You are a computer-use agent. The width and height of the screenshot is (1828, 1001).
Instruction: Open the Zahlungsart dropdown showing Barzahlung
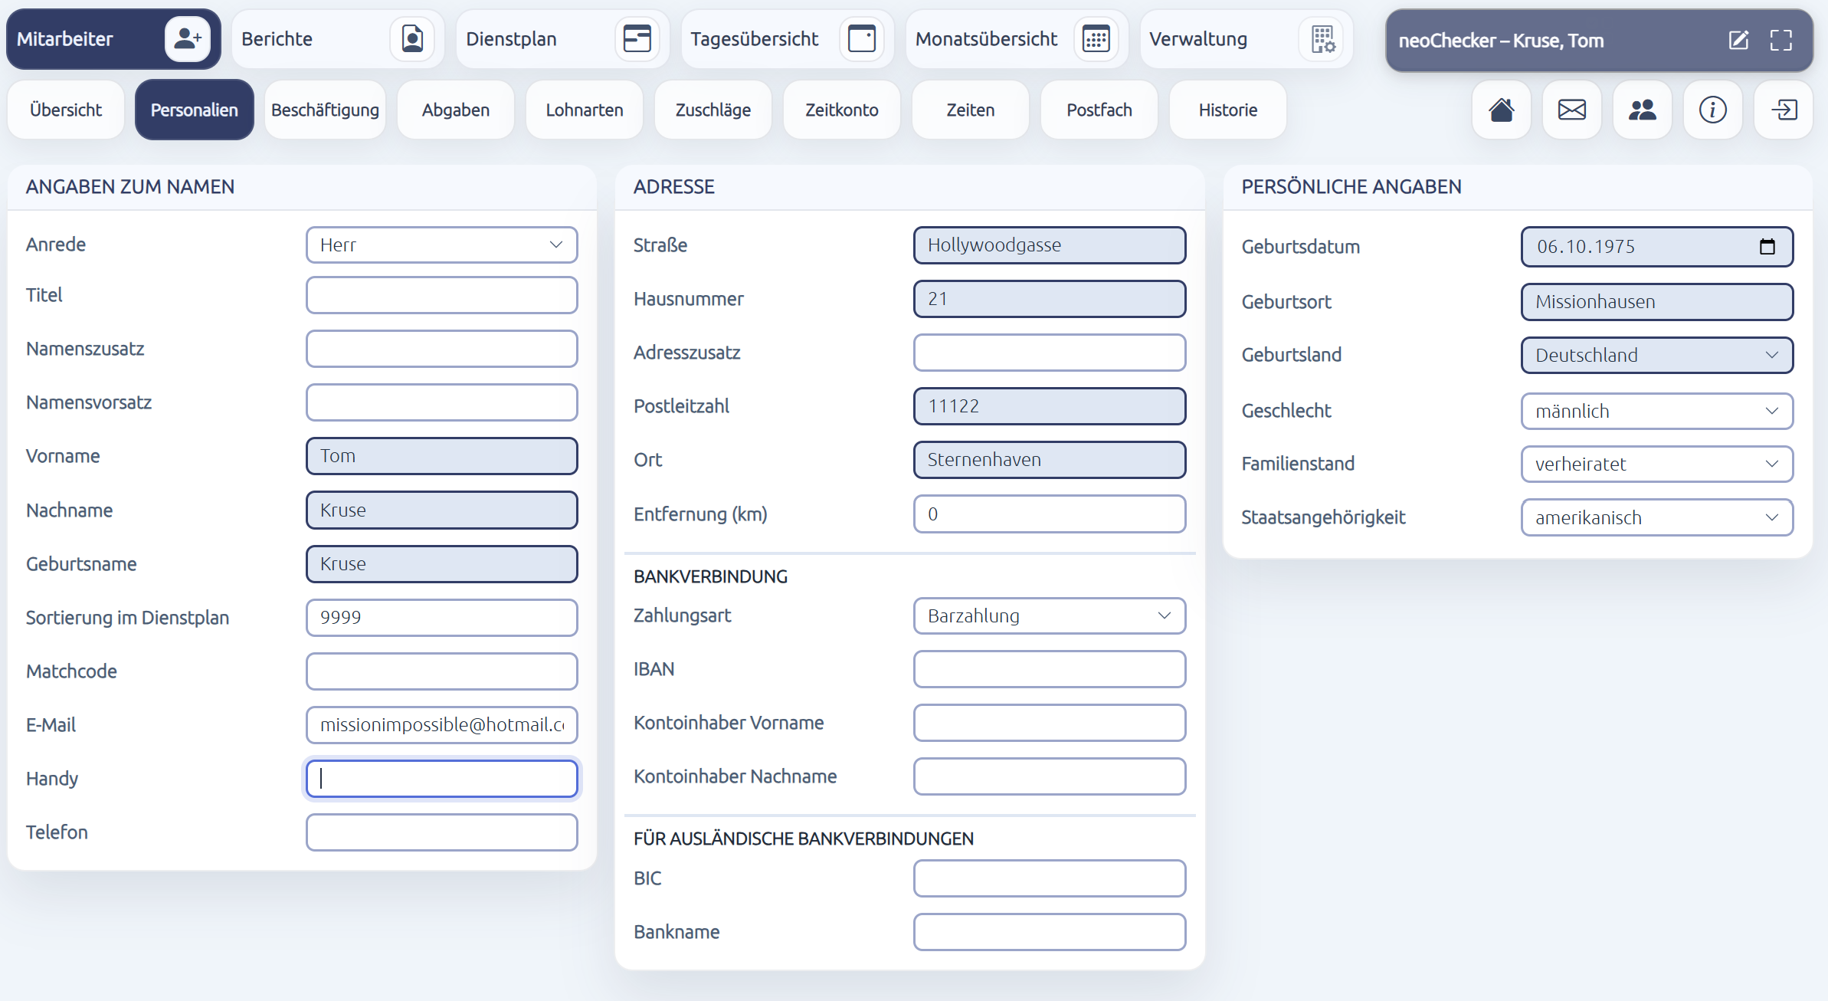1050,615
